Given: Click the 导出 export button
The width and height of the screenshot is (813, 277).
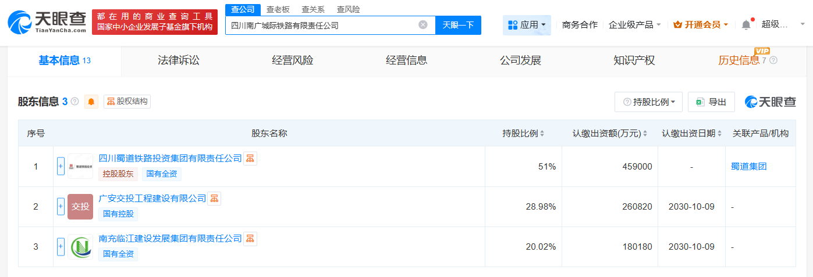Looking at the screenshot, I should (711, 102).
